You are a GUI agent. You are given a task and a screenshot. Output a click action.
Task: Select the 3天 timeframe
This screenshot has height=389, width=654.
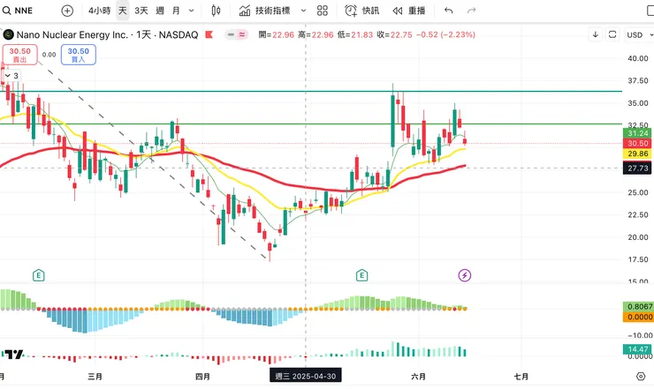pyautogui.click(x=141, y=11)
